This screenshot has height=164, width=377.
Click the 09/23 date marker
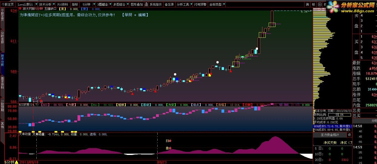coord(162,162)
